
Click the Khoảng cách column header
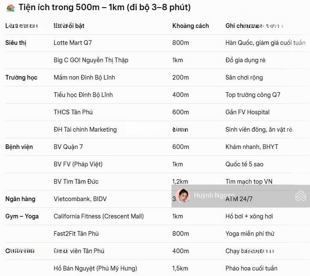coord(190,26)
